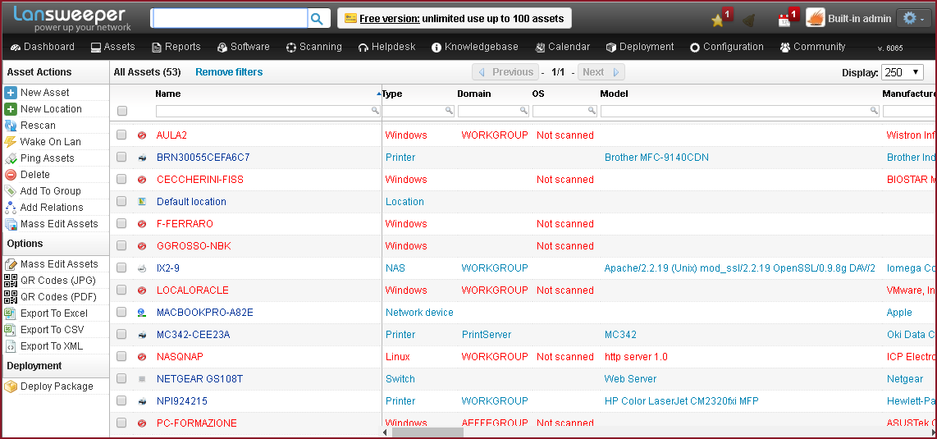Open the Community menu

pyautogui.click(x=812, y=47)
